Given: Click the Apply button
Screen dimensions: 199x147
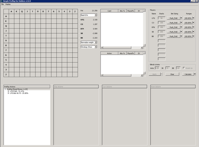Looking at the screenshot, I should tap(155, 74).
